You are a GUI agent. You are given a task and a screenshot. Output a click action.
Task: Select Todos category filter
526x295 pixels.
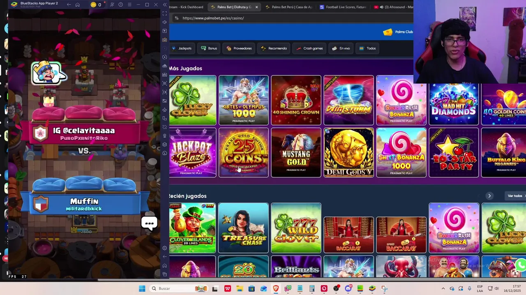coord(367,48)
